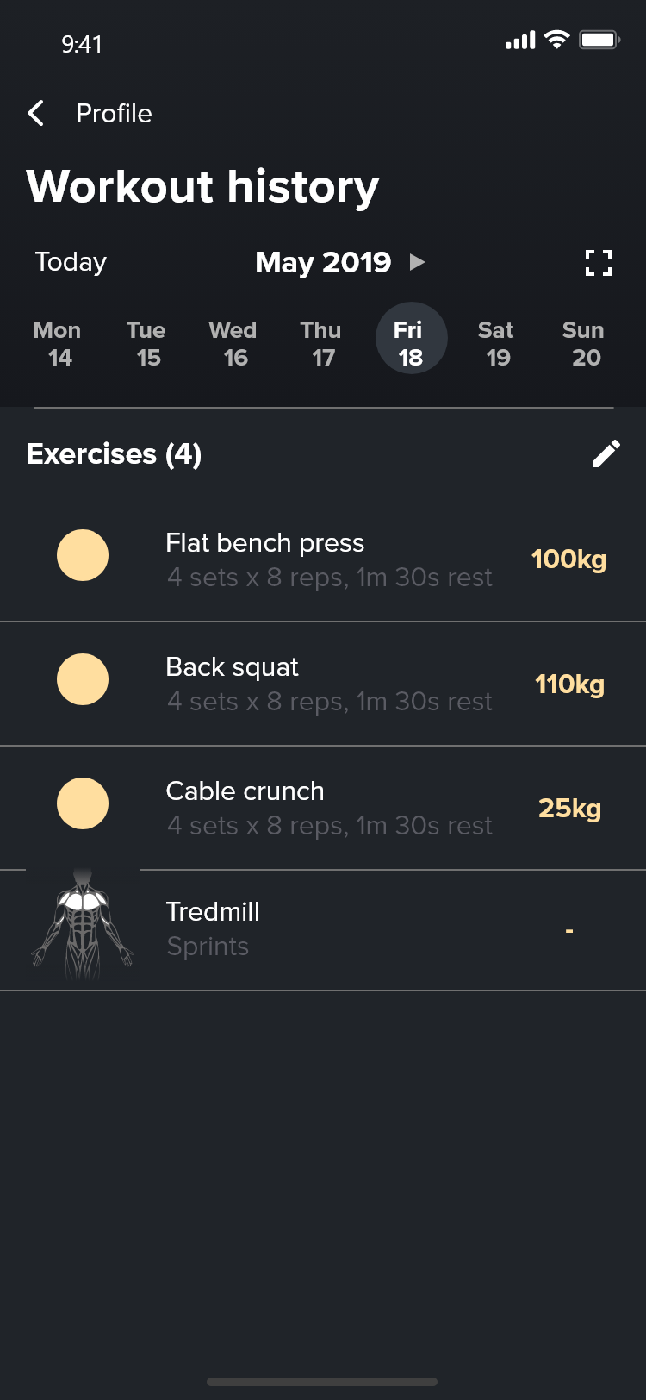Open the May 2019 month picker
Image resolution: width=646 pixels, height=1400 pixels.
[x=323, y=262]
